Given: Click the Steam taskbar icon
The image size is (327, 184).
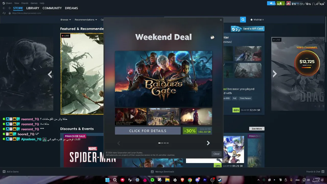Looking at the screenshot, I should coord(220,180).
